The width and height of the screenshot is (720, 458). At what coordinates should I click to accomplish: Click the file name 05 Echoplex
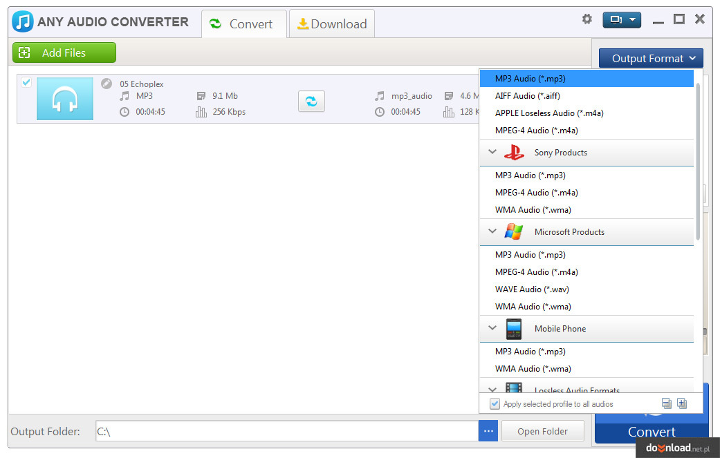[x=141, y=84]
